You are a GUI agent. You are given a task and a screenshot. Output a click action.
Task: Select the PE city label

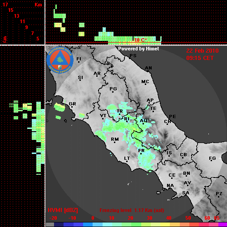(173, 117)
